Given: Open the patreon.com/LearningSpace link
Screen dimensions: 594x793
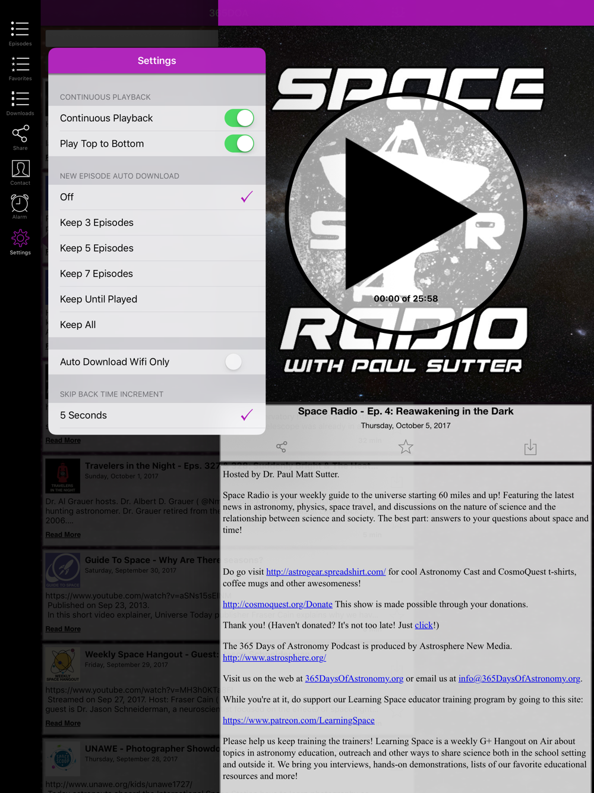Looking at the screenshot, I should coord(299,720).
